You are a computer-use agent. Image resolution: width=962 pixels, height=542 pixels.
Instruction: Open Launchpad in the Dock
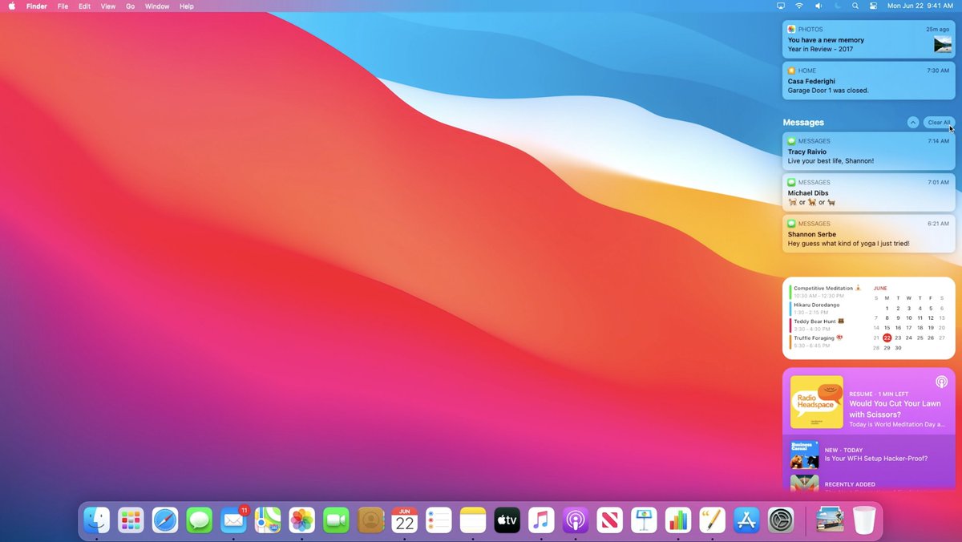point(131,520)
